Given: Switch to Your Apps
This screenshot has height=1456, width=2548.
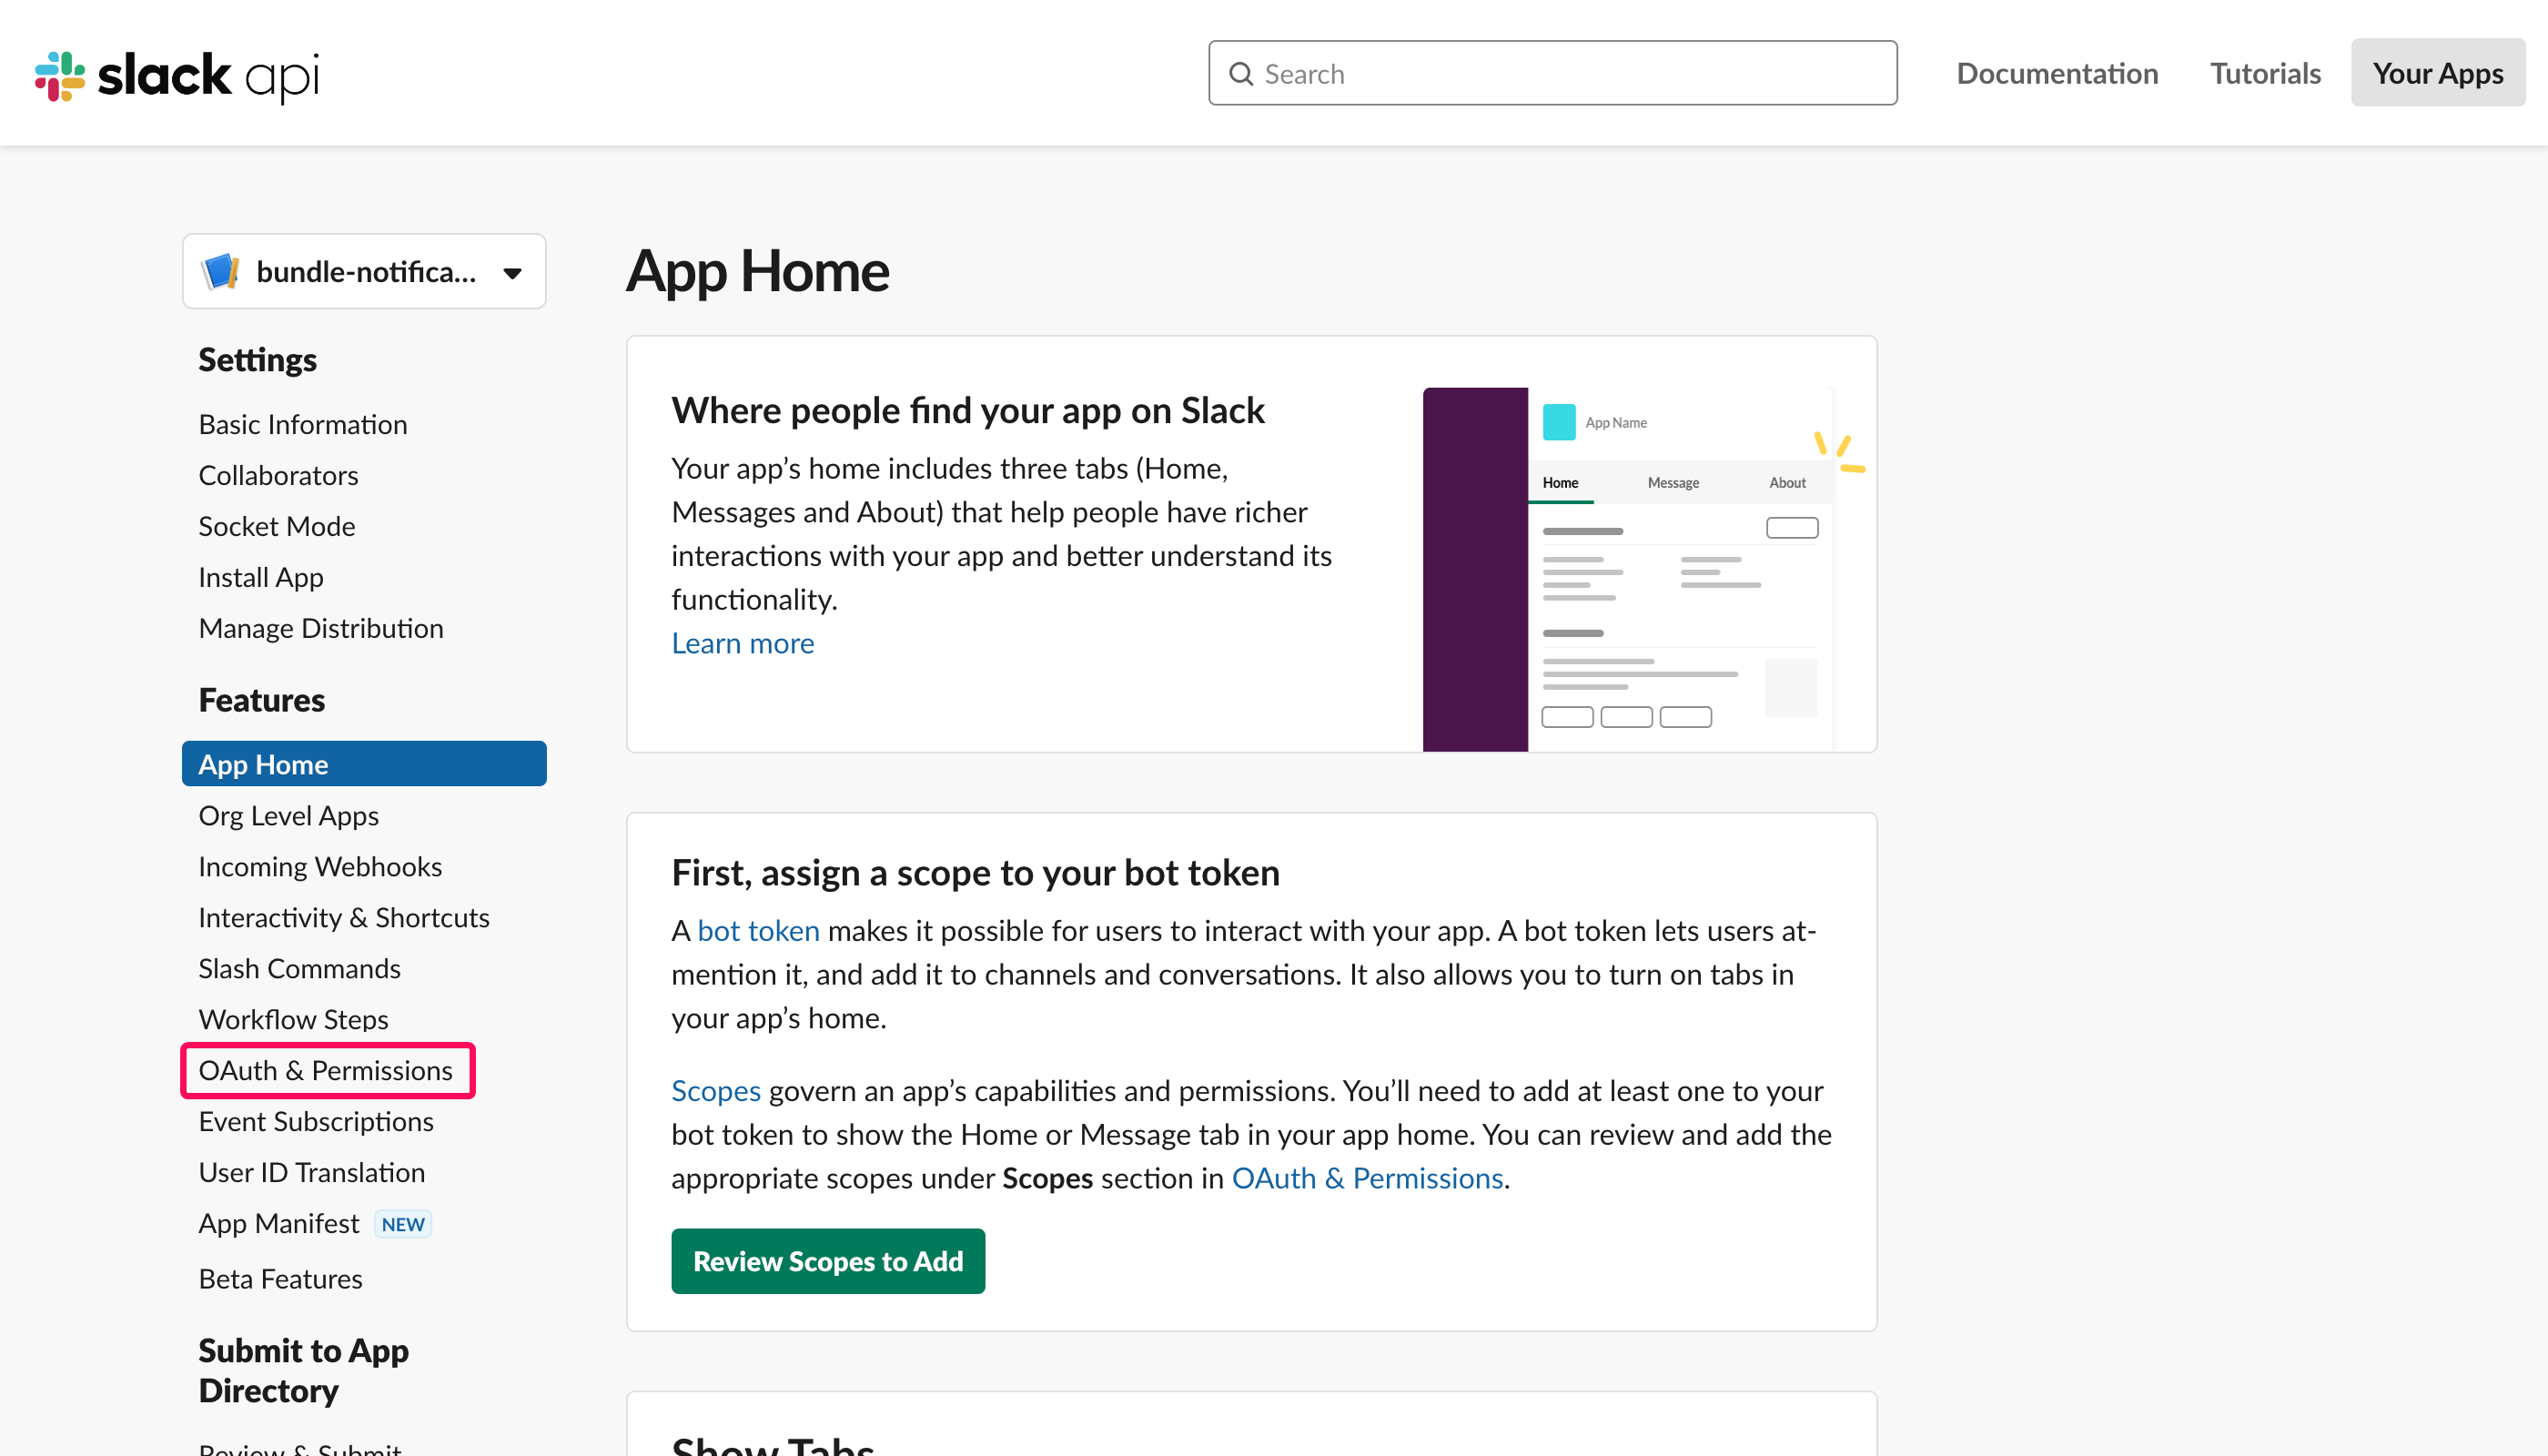Looking at the screenshot, I should [2437, 73].
